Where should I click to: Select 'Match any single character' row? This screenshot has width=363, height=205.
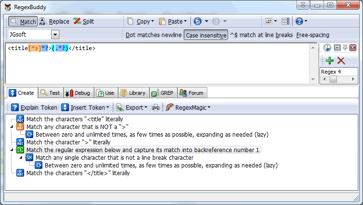pos(114,158)
